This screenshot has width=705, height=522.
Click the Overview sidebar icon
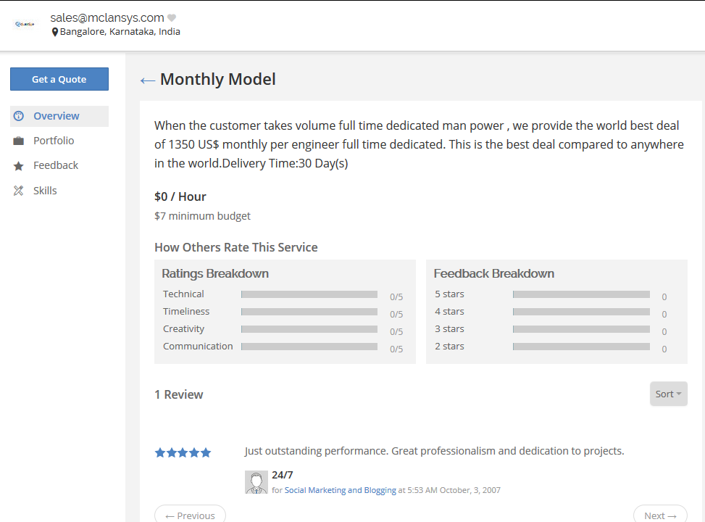point(19,116)
